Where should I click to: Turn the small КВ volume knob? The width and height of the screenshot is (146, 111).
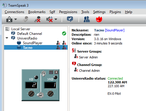point(36,77)
